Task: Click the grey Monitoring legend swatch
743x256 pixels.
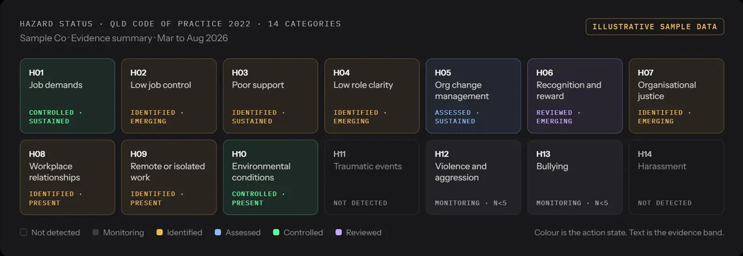Action: coord(95,232)
